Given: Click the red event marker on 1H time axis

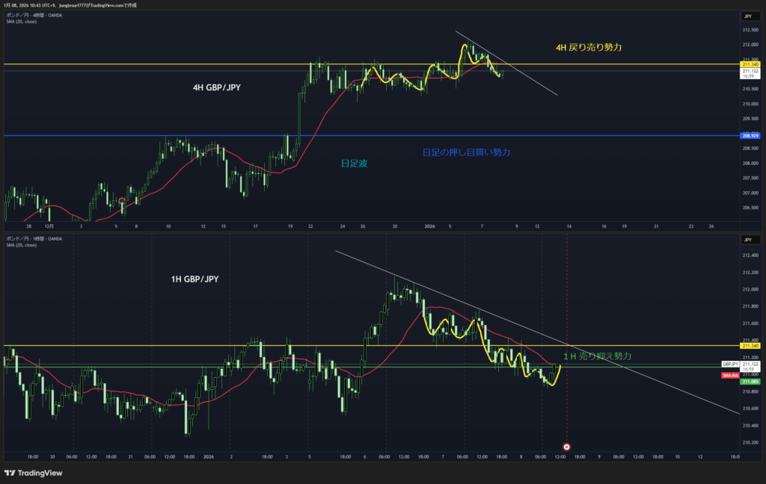Looking at the screenshot, I should tap(566, 447).
